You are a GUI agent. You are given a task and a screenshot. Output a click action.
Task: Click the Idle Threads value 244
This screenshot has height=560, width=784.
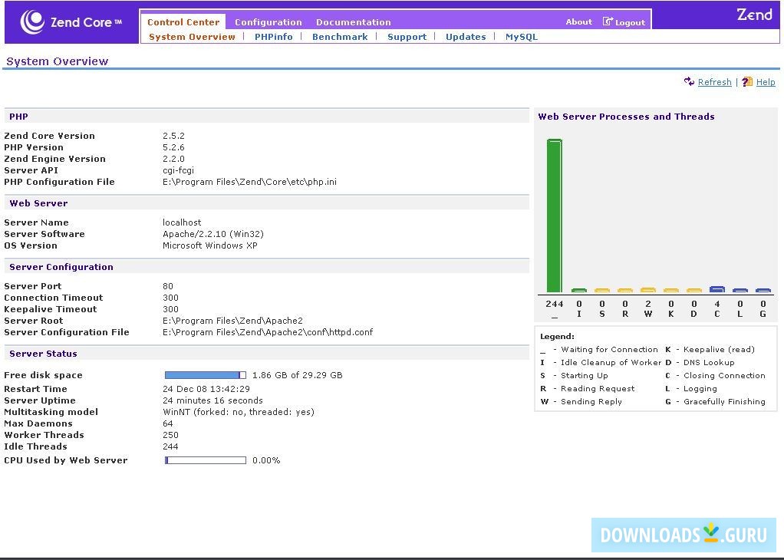(x=170, y=446)
